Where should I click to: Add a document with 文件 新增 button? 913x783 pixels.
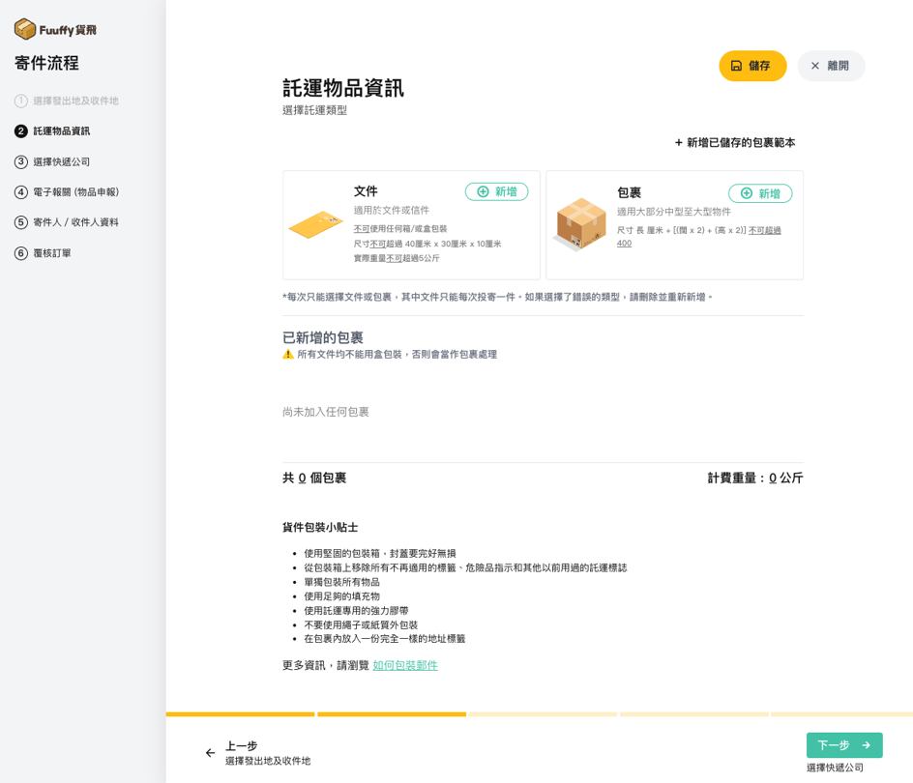point(496,191)
